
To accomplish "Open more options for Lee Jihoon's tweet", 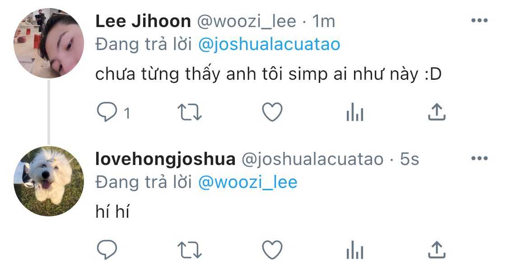I will 480,20.
